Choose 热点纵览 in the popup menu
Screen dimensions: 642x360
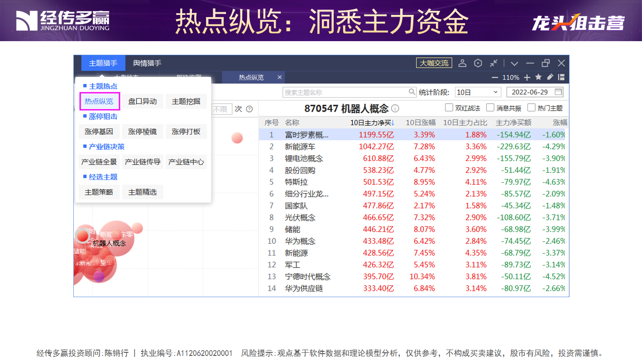point(100,101)
